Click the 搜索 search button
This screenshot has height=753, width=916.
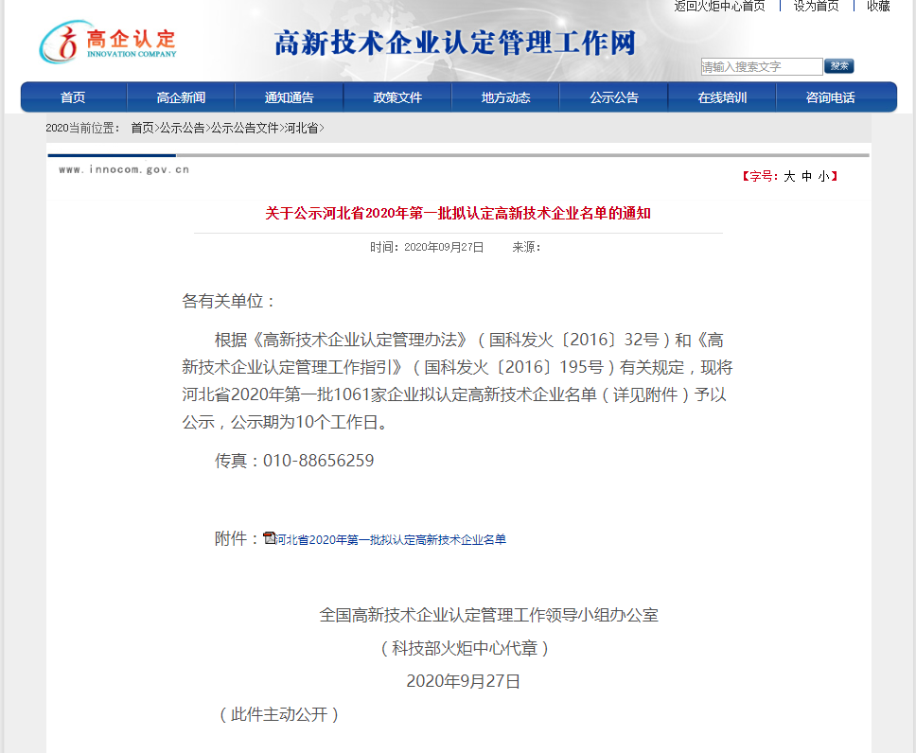(839, 66)
